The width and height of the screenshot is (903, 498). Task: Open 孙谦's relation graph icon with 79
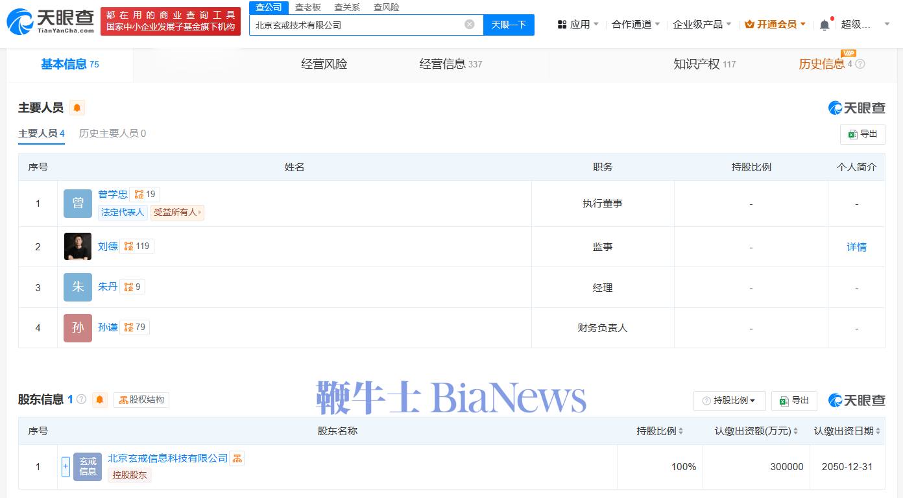coord(134,327)
